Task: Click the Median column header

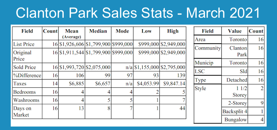Action: click(x=98, y=31)
